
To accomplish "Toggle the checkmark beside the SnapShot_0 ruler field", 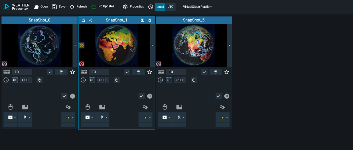I will (x=50, y=72).
